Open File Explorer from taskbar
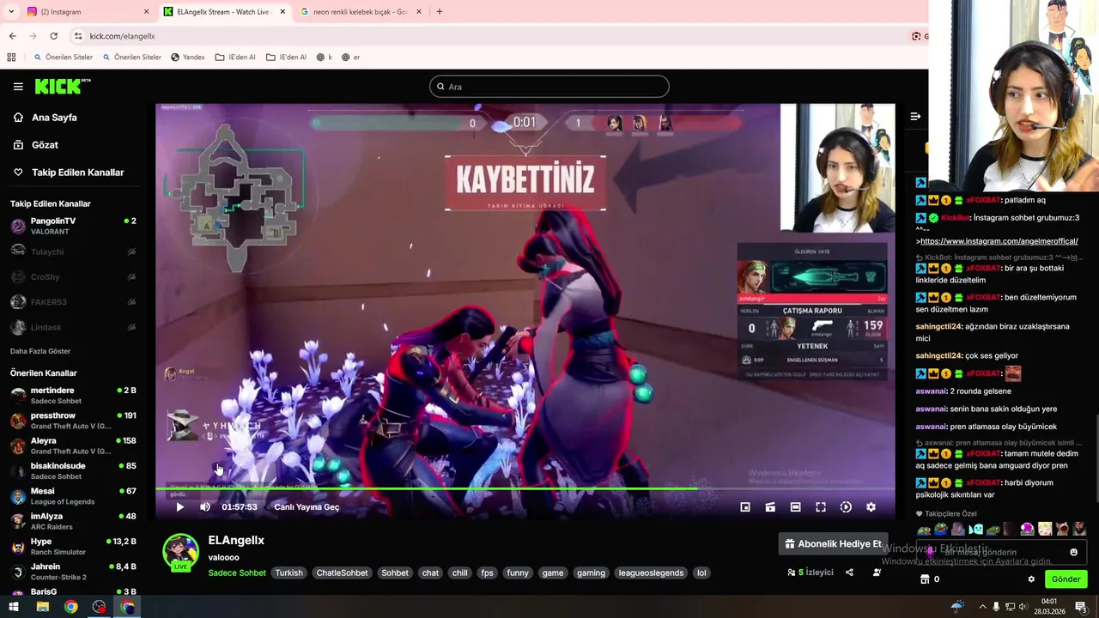This screenshot has width=1099, height=618. (42, 607)
